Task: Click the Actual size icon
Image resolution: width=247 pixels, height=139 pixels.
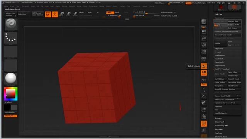Action: click(204, 45)
